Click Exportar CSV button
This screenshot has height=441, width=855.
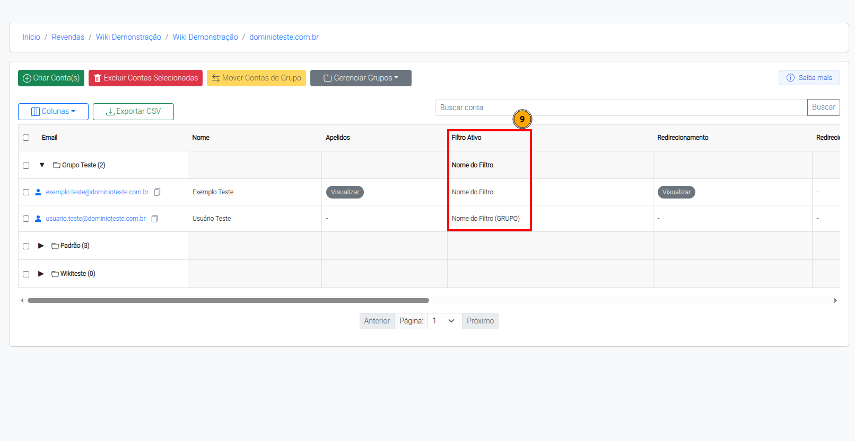pos(133,111)
